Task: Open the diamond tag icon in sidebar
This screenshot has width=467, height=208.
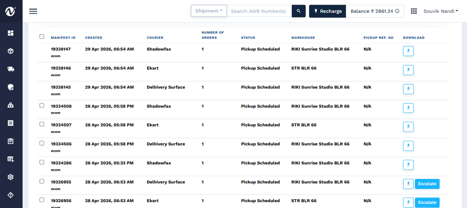Action: tap(11, 195)
